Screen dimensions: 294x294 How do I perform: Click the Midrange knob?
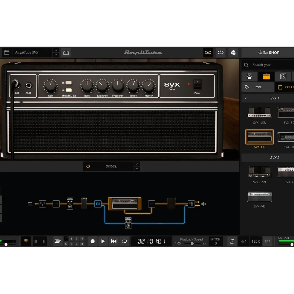click(x=102, y=85)
